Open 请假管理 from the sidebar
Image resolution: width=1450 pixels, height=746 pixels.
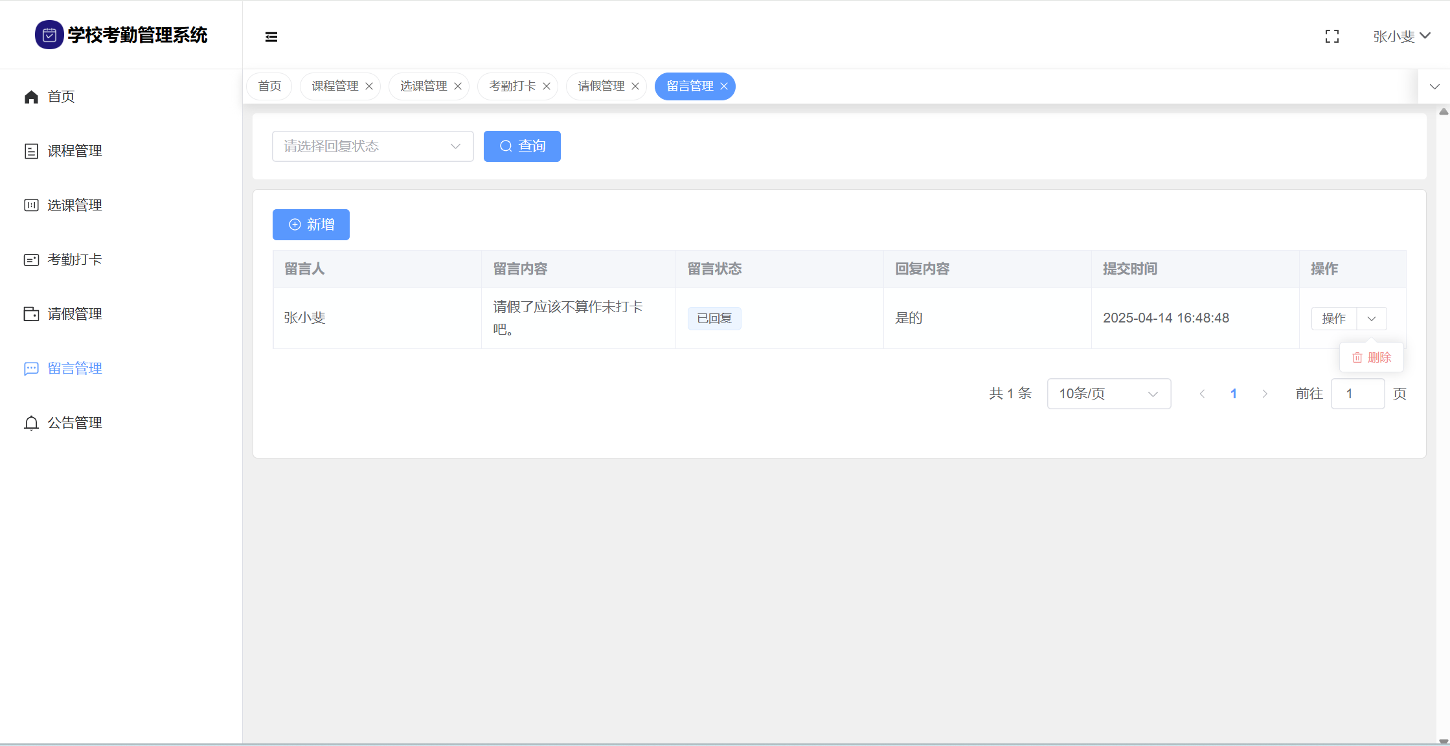pos(74,314)
